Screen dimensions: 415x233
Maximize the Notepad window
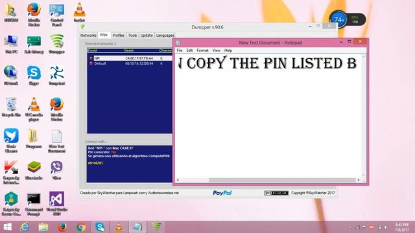(350, 41)
